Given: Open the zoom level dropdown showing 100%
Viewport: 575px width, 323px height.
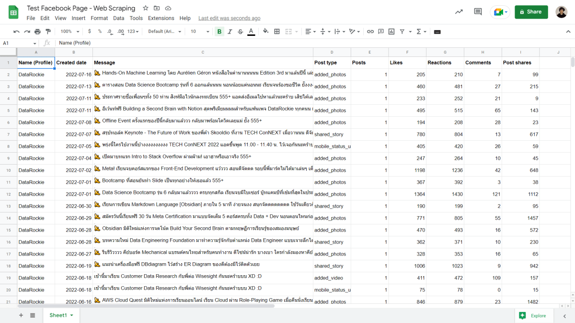Looking at the screenshot, I should pos(67,31).
